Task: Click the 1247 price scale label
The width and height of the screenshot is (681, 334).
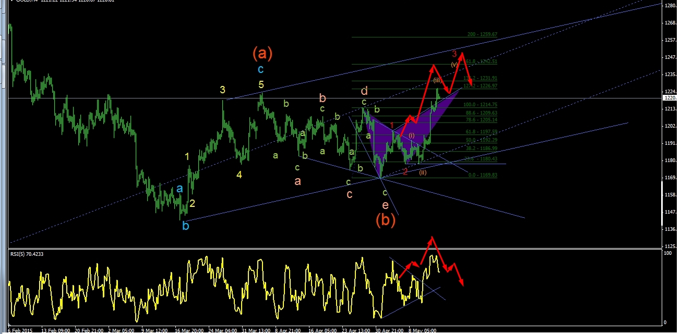Action: [x=670, y=57]
